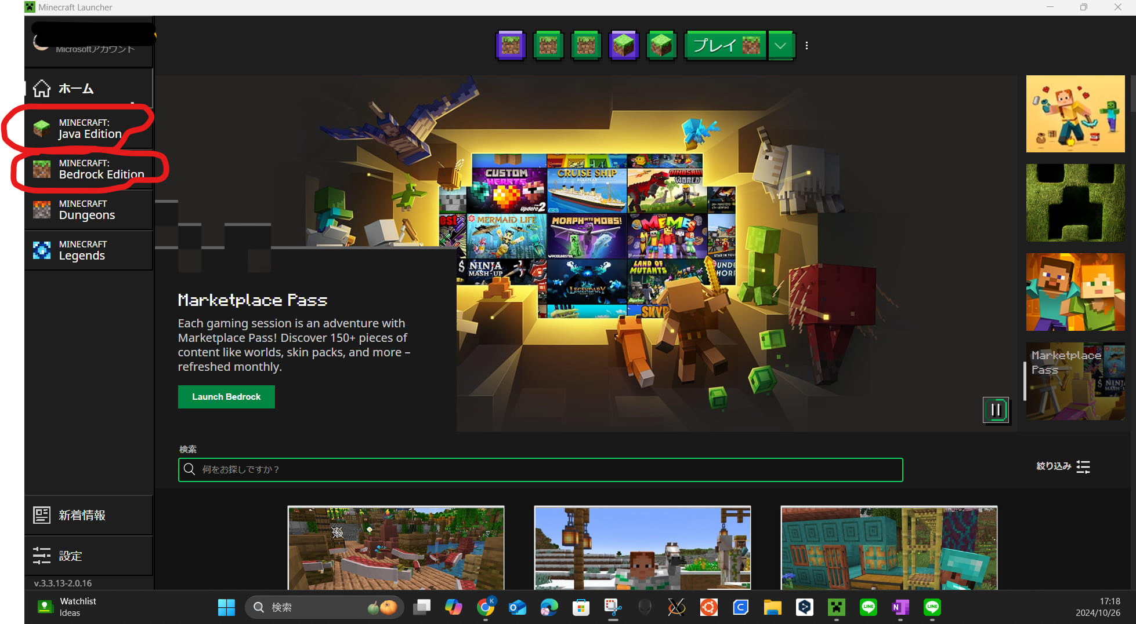Open the three-dot more options menu
1136x624 pixels.
coord(806,46)
